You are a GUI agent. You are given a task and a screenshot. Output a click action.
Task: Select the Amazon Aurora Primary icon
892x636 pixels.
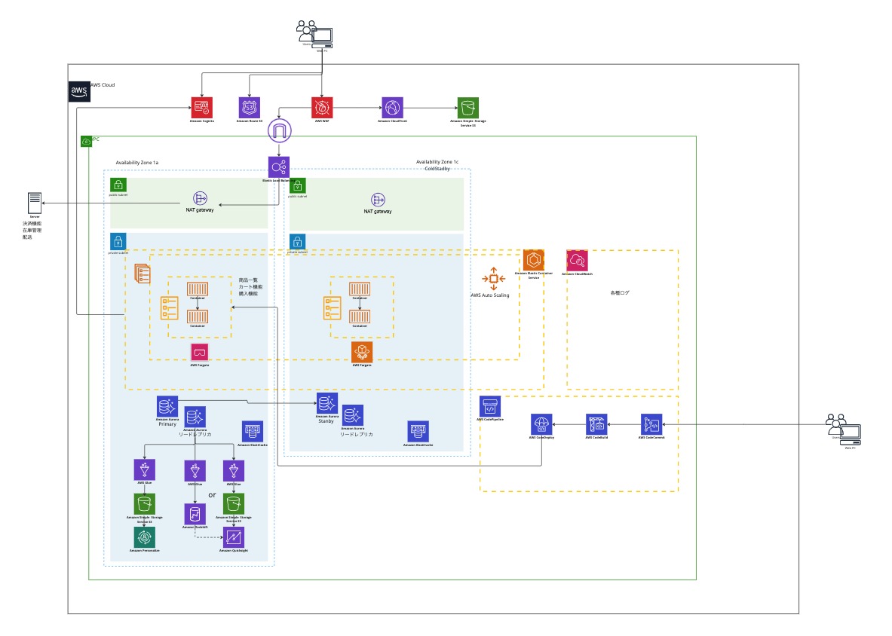[x=167, y=406]
